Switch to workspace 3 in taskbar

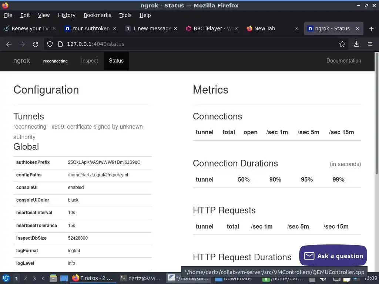pos(34,278)
